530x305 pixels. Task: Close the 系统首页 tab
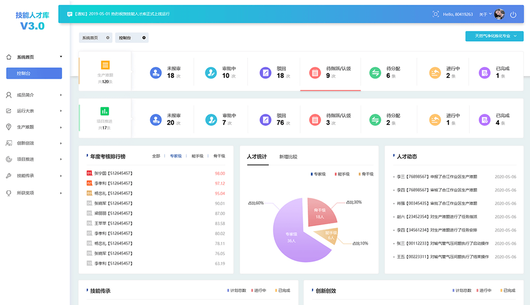click(x=107, y=38)
